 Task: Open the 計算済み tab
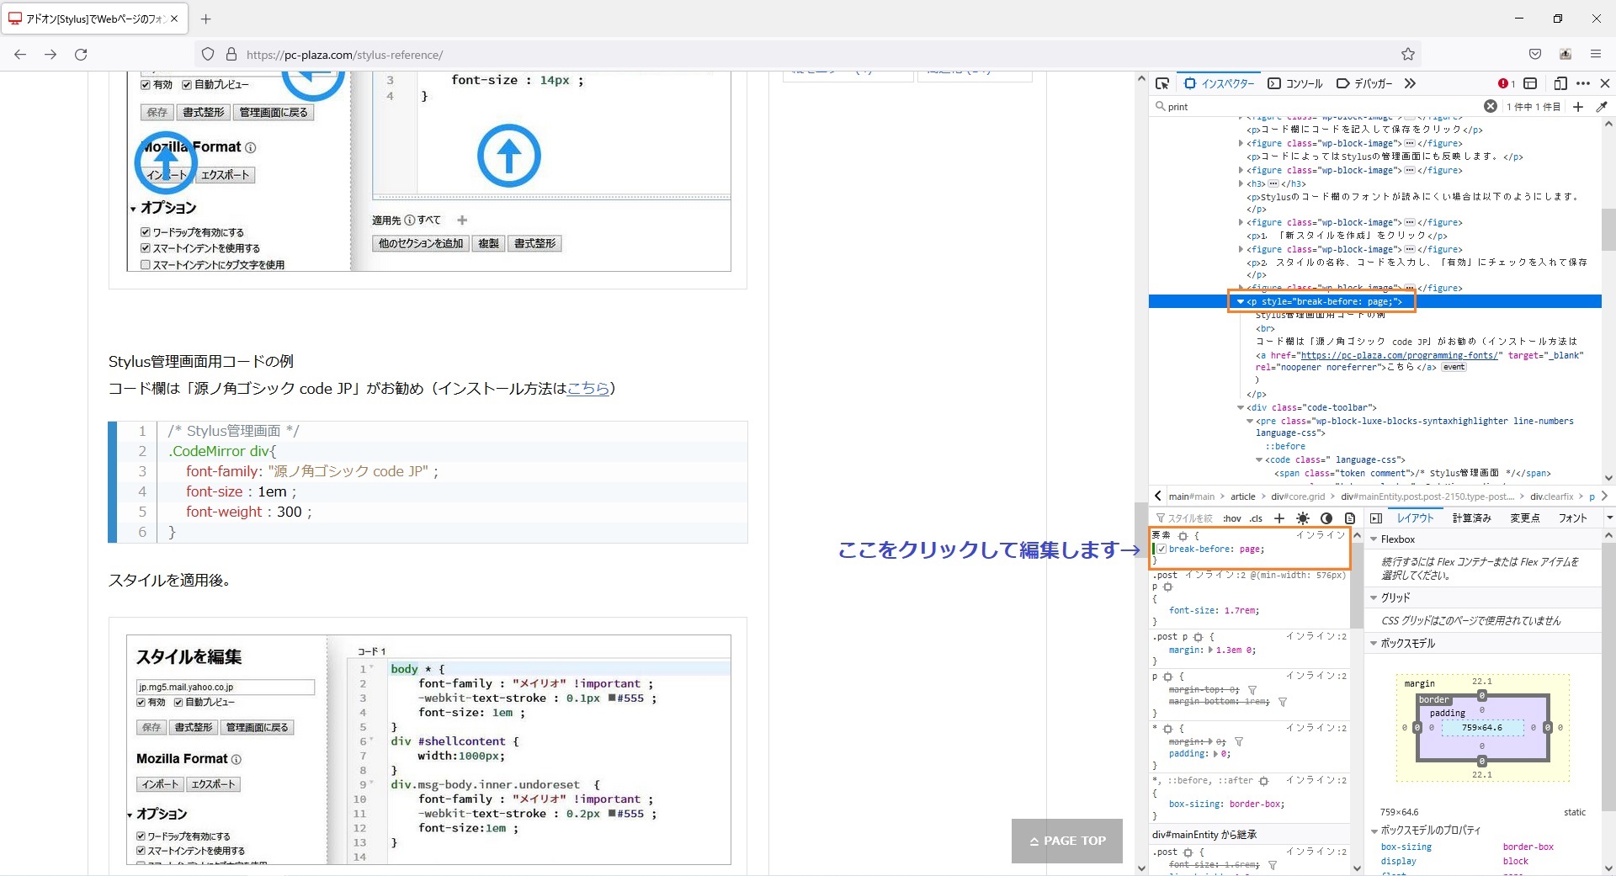1471,518
